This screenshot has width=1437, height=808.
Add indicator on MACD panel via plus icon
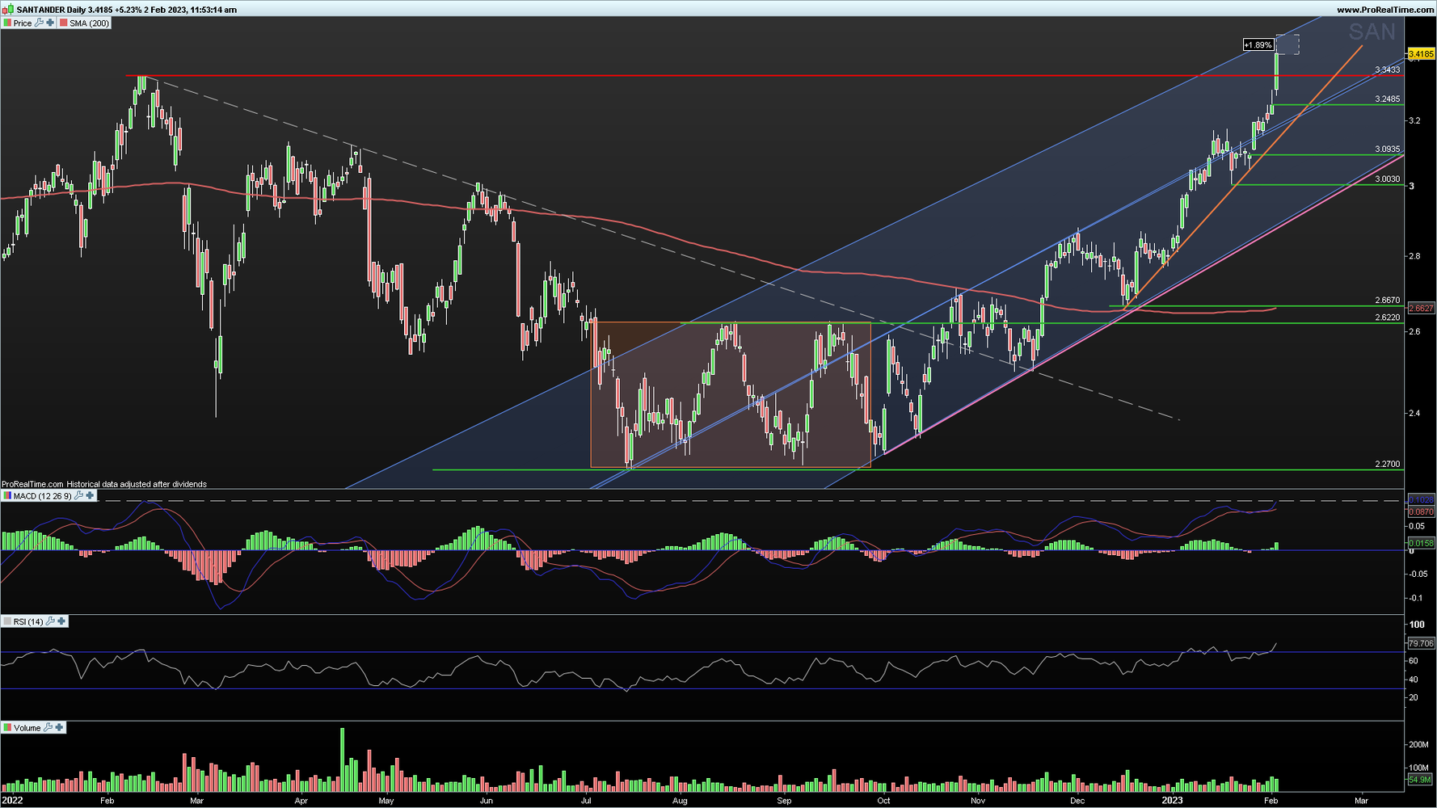click(90, 495)
